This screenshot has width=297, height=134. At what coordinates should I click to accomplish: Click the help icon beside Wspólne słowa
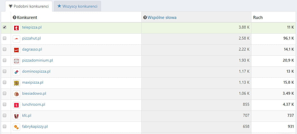pos(145,18)
